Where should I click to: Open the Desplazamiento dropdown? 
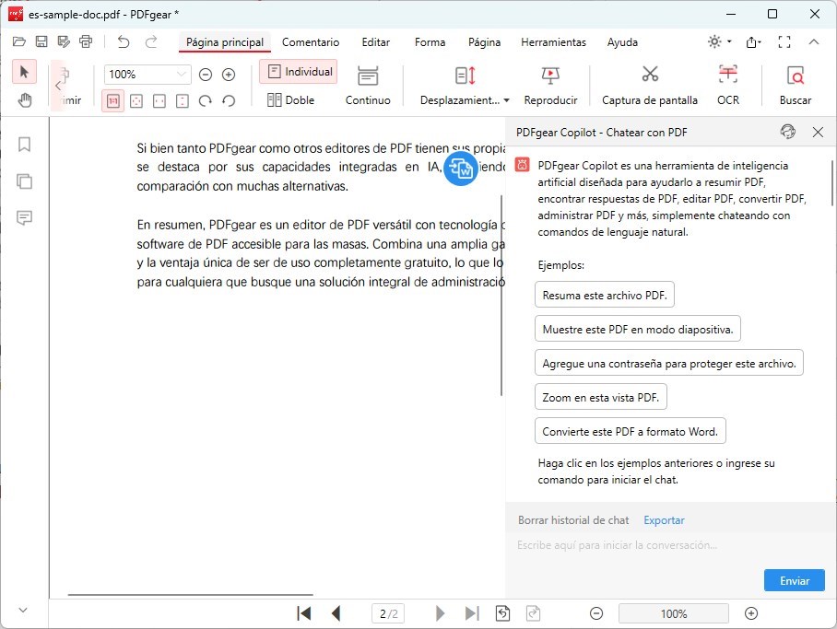click(x=465, y=86)
